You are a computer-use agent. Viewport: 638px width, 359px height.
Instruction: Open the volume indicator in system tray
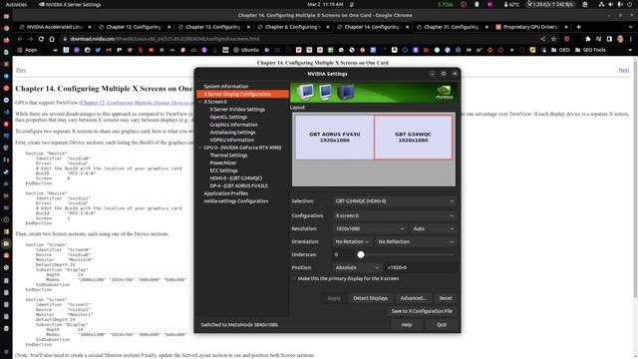click(611, 4)
